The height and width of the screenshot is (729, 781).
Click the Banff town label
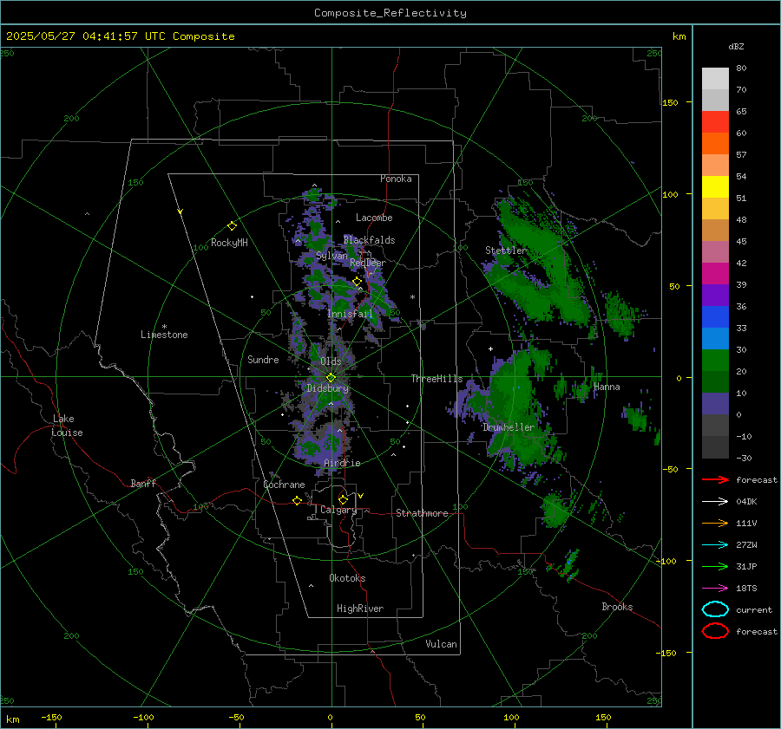coord(143,483)
